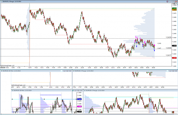178x115 pixels.
Task: Close the $EURUSD (30 Min) 12/15/2014 window
Action: (70, 71)
